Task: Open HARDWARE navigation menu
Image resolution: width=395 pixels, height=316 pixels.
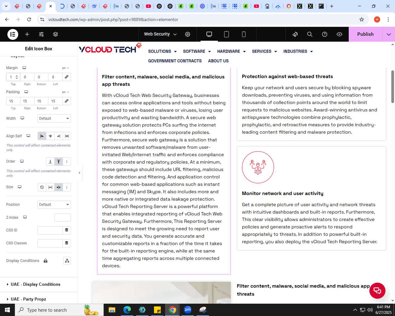Action: [x=231, y=51]
